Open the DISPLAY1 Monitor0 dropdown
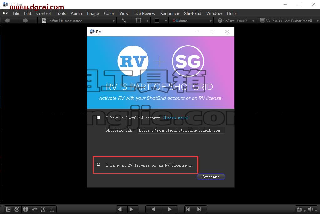The height and width of the screenshot is (214, 320). tap(289, 21)
